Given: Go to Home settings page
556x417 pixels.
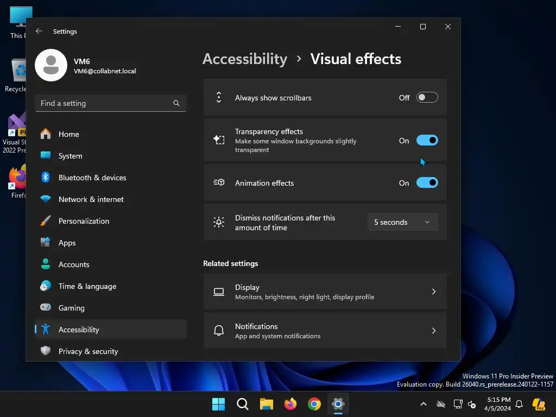Looking at the screenshot, I should point(111,134).
